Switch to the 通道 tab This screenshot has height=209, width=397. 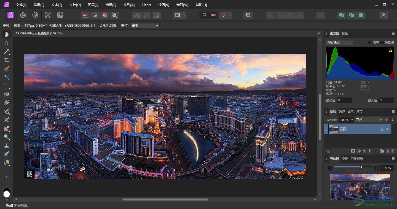coord(342,112)
